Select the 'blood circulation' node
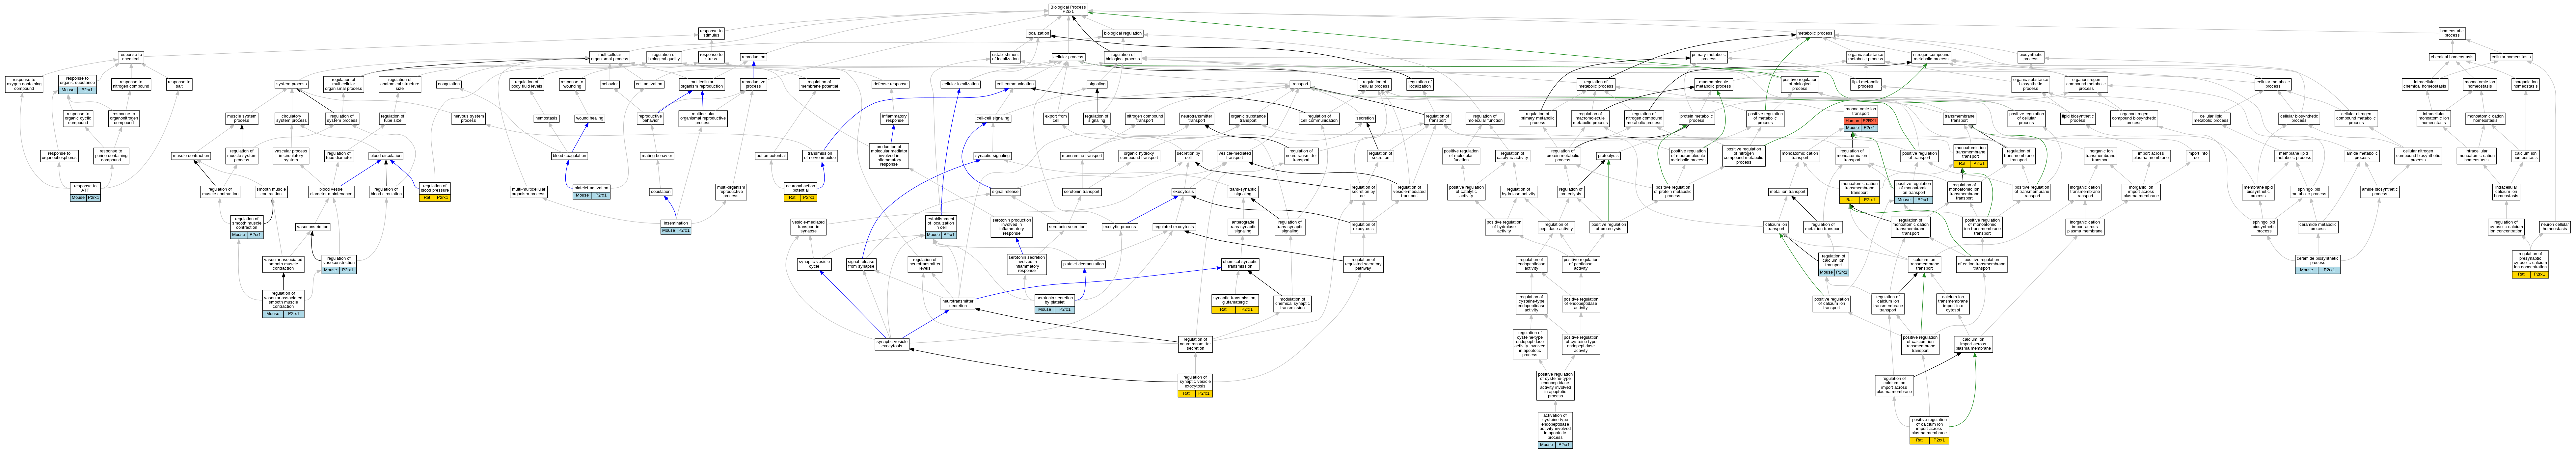This screenshot has height=452, width=2576. (386, 156)
